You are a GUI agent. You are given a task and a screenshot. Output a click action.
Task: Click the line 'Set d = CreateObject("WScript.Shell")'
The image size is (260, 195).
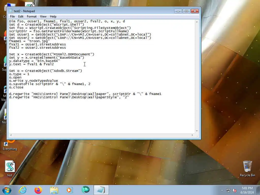coord(47,25)
